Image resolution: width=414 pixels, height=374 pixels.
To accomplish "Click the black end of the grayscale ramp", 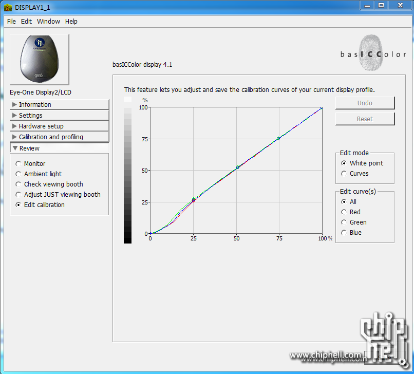I will click(127, 240).
